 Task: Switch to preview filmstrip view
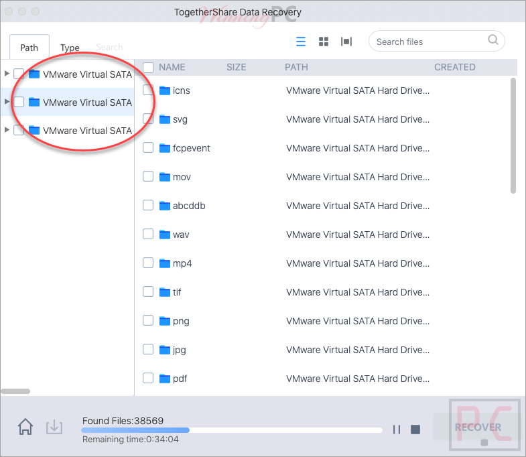346,42
